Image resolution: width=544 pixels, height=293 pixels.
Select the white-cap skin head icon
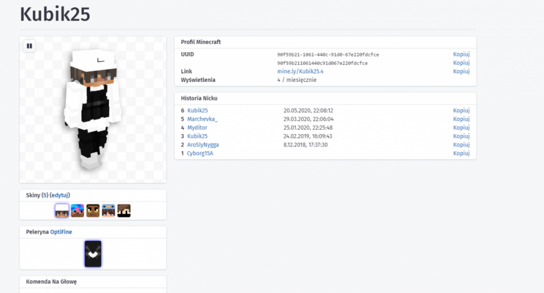62,211
